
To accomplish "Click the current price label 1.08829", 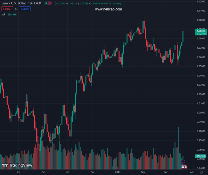I will (x=201, y=31).
